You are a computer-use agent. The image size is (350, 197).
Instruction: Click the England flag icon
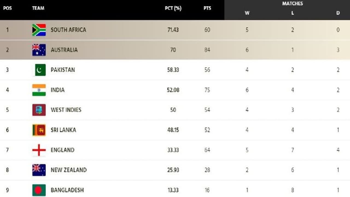(39, 150)
